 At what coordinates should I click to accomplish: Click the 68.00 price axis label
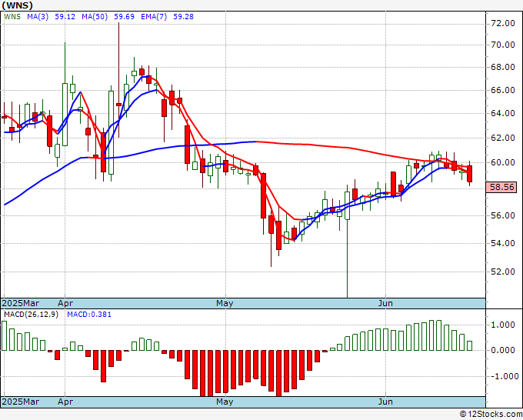pos(503,67)
